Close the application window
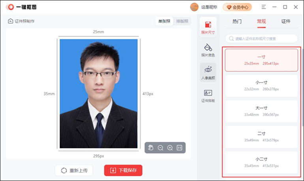Screen dimensions: 304x181 (x=296, y=7)
